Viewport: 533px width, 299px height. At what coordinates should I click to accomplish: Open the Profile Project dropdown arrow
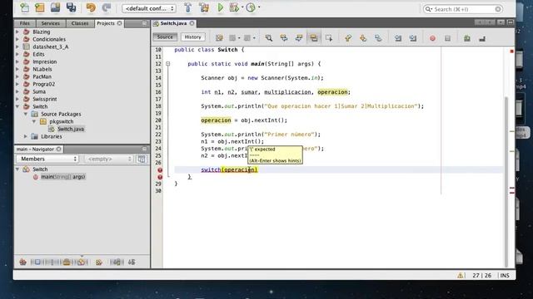click(x=259, y=7)
